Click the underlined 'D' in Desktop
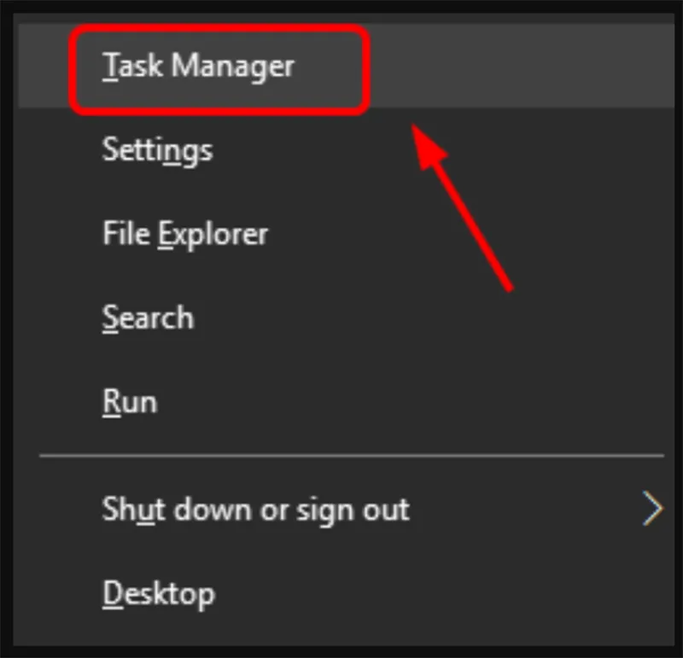 click(x=112, y=593)
